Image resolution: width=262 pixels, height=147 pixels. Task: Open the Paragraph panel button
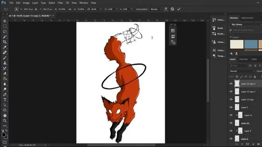coord(218,56)
